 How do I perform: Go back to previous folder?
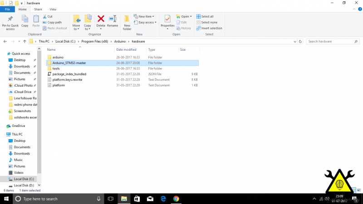pyautogui.click(x=5, y=41)
